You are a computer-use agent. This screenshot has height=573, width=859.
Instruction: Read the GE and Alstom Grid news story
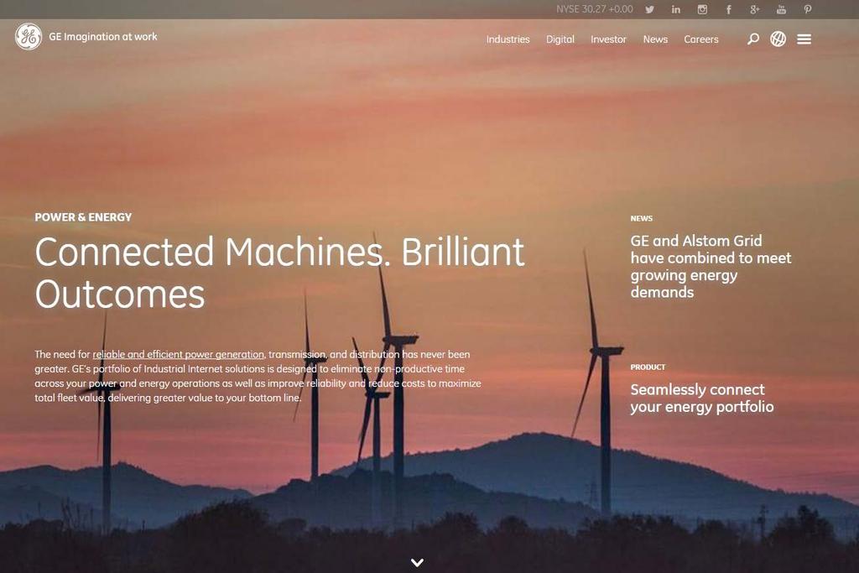[711, 266]
